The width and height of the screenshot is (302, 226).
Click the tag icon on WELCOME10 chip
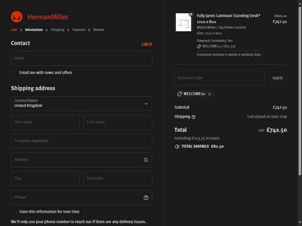pos(180,94)
